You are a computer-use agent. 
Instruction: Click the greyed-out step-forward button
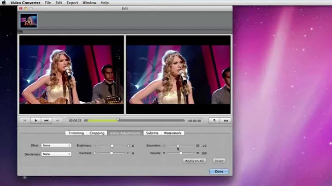57,121
